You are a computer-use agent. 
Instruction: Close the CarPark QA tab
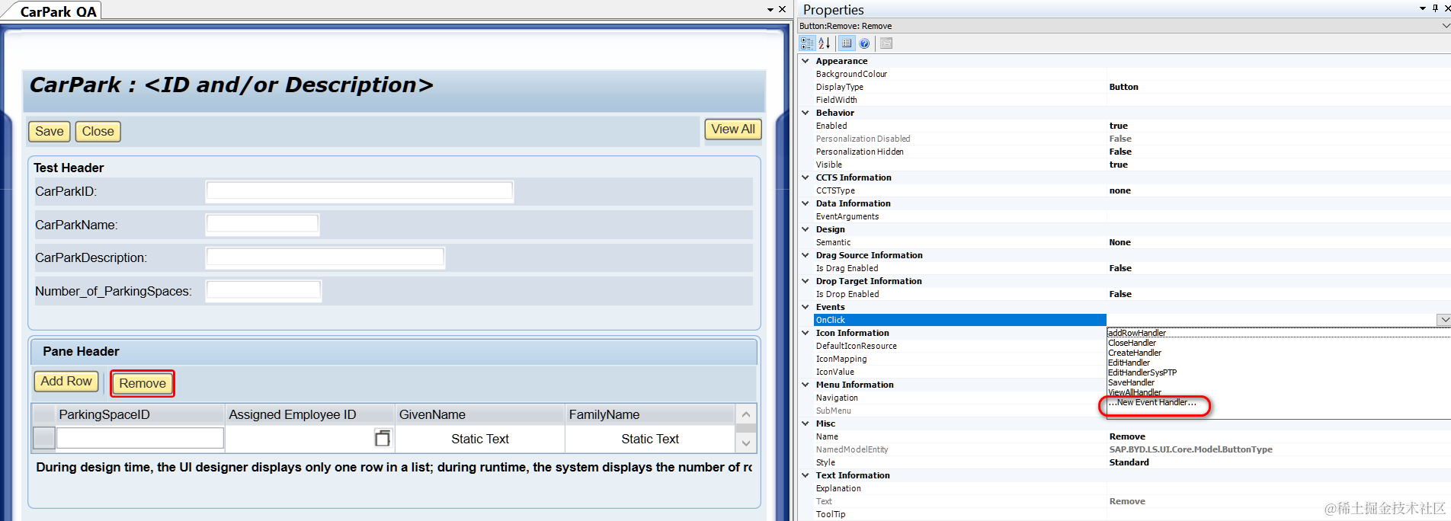tap(782, 9)
